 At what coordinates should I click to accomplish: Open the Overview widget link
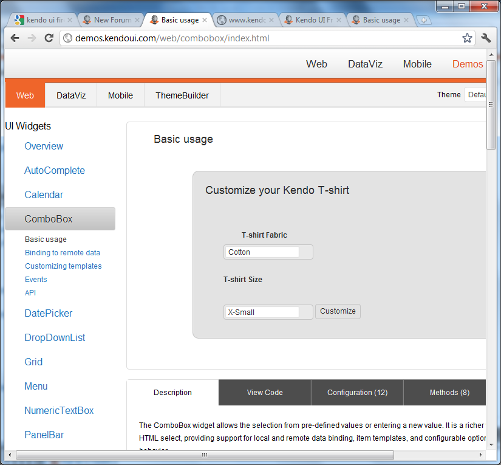point(44,146)
